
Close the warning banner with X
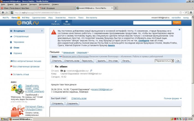(x=179, y=30)
